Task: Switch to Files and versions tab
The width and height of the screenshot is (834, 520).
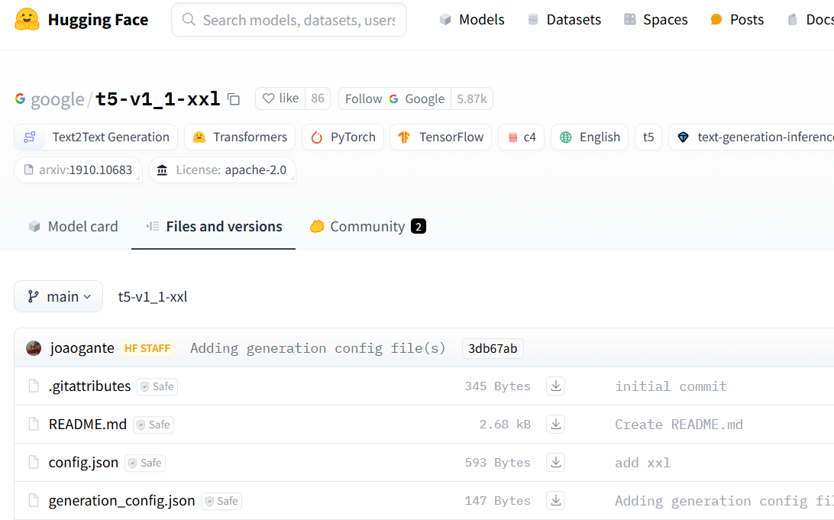Action: click(213, 227)
